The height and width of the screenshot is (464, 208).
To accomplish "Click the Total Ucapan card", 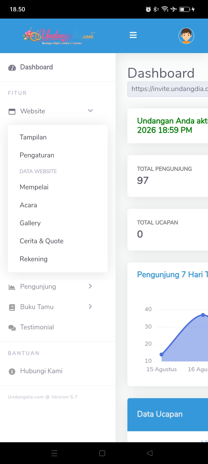I will (x=168, y=230).
